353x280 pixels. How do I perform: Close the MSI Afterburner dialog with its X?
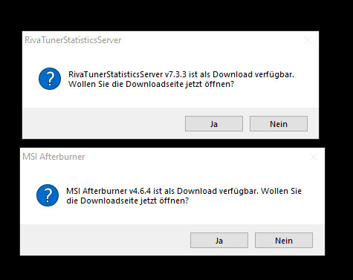click(314, 157)
